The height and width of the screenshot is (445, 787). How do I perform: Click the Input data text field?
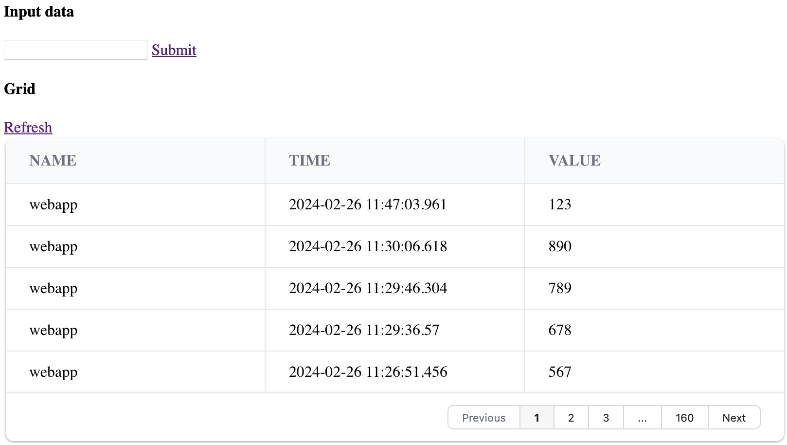point(75,50)
